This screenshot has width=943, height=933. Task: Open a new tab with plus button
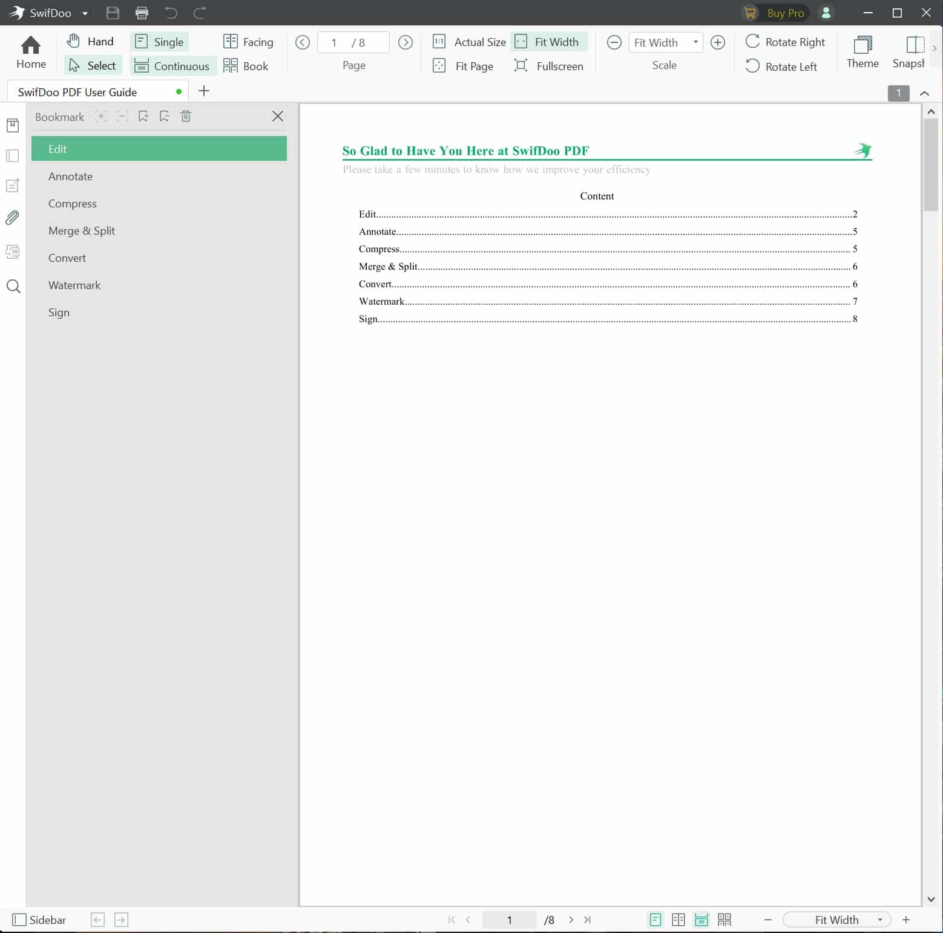pos(204,91)
